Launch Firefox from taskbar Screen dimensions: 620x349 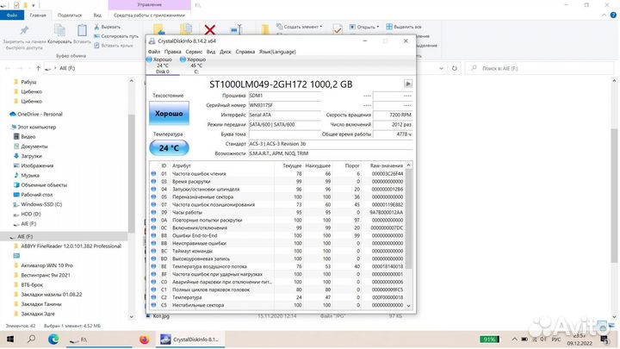[145, 340]
